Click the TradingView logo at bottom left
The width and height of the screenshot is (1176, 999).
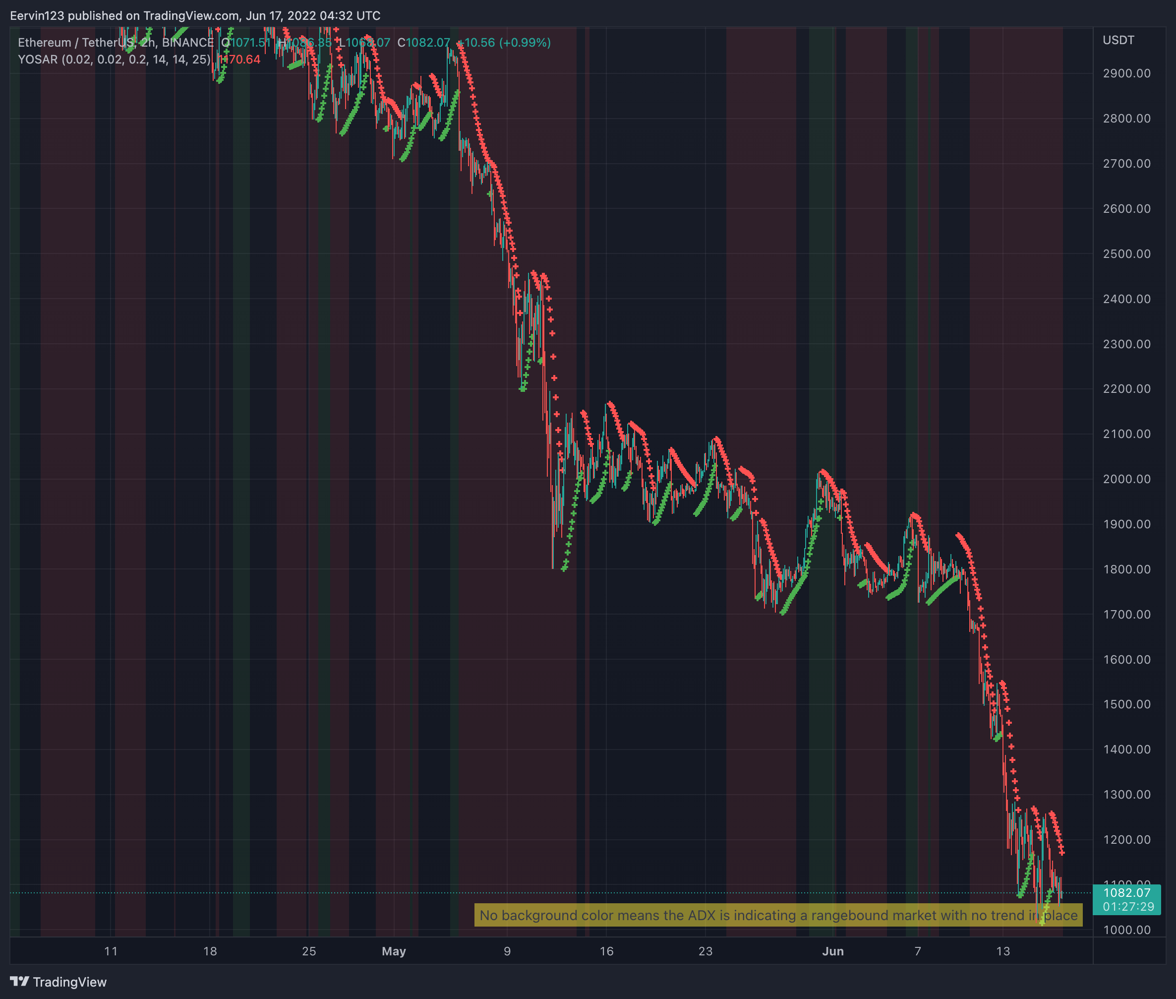pyautogui.click(x=59, y=982)
